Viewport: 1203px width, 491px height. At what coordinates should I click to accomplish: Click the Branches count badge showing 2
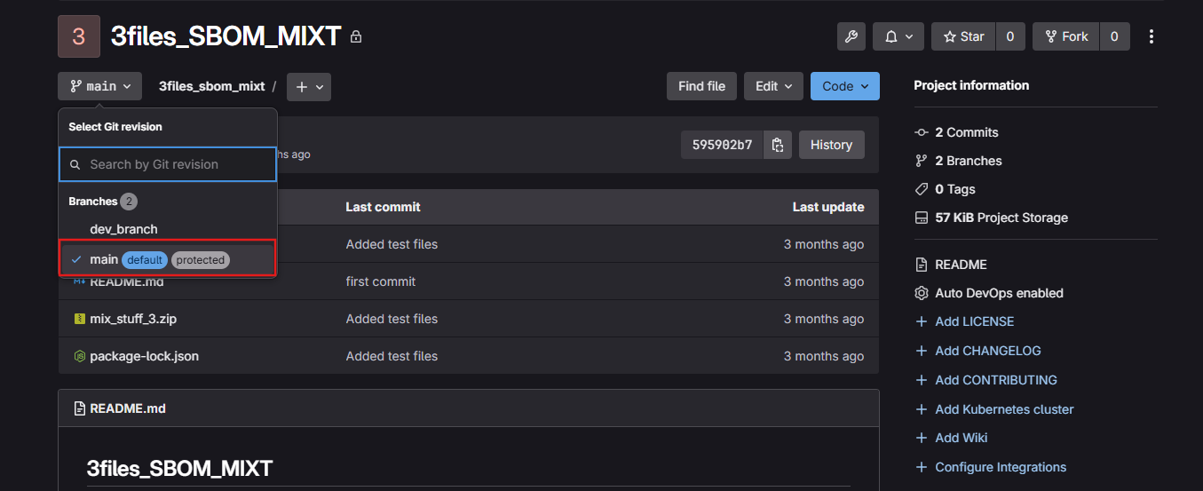(x=129, y=202)
